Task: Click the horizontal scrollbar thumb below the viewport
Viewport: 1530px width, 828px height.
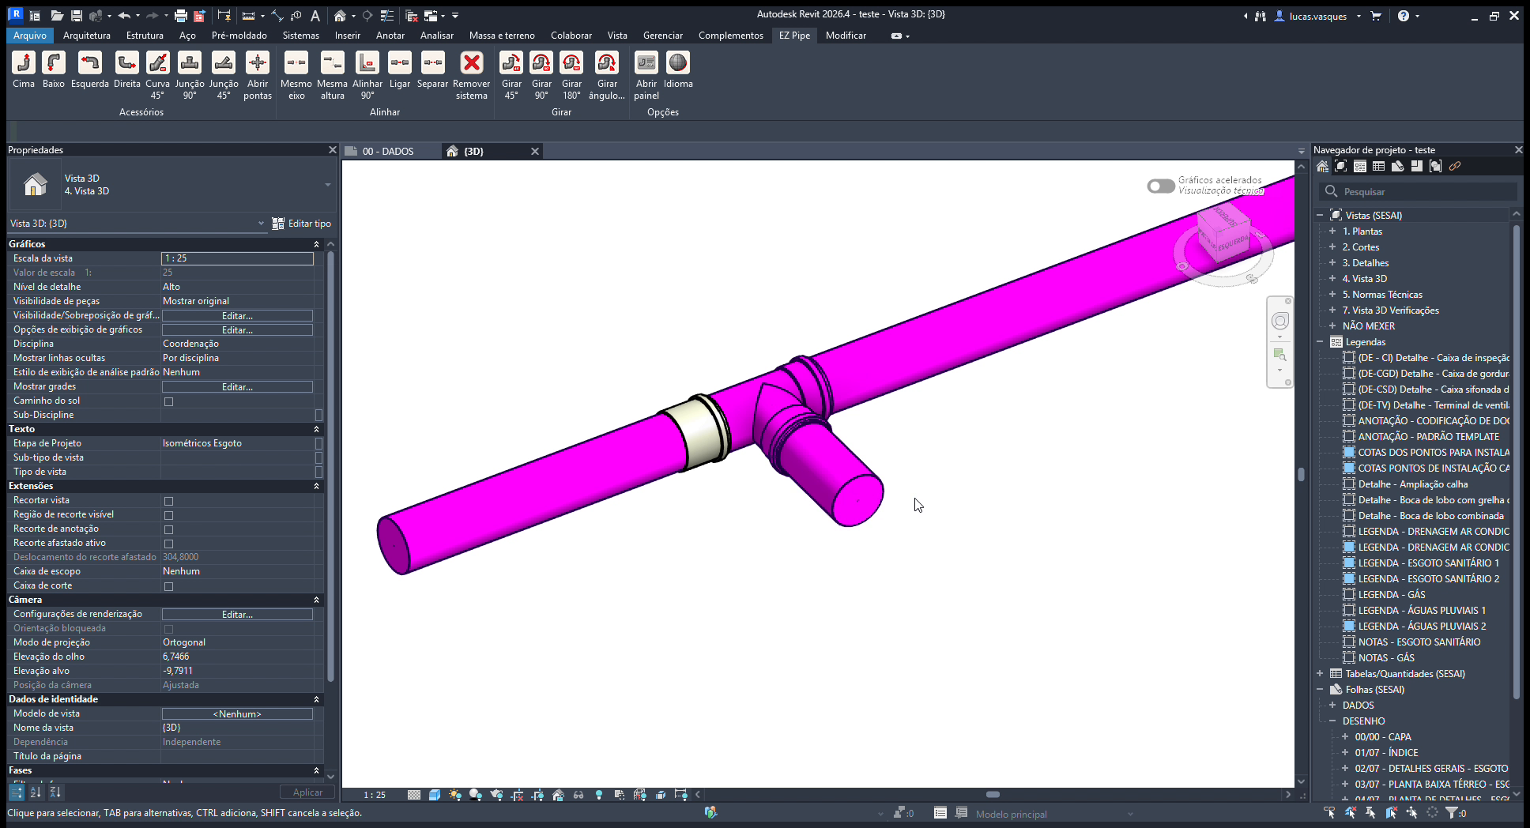Action: click(x=993, y=794)
